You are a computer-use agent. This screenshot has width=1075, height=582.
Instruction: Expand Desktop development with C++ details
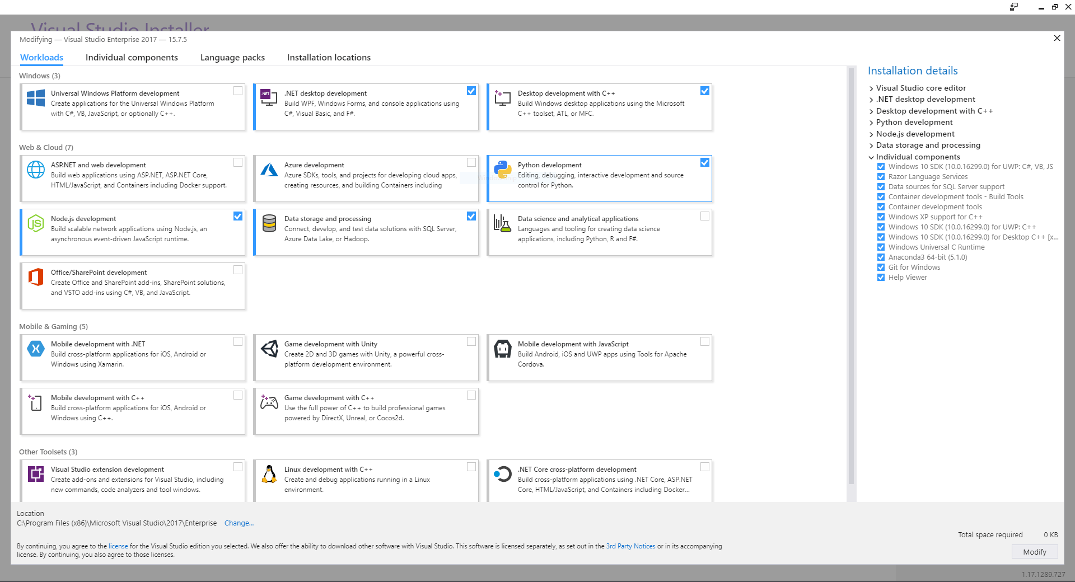871,111
